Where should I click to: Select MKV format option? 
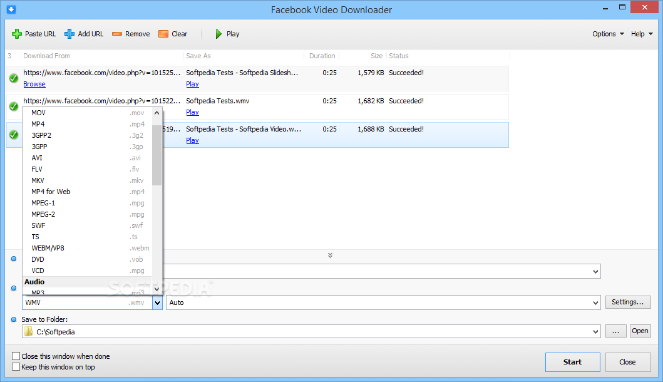88,180
